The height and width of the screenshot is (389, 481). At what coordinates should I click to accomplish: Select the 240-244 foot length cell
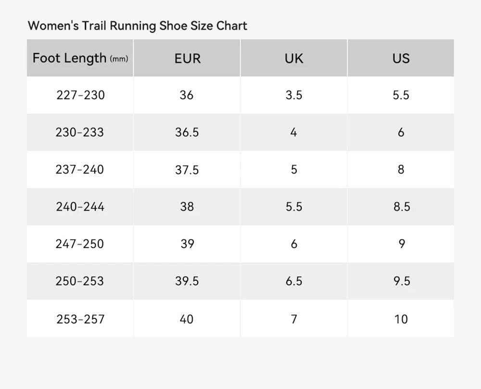tap(80, 207)
